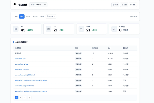Click the cat logo icon
154x103 pixels.
click(x=15, y=5)
